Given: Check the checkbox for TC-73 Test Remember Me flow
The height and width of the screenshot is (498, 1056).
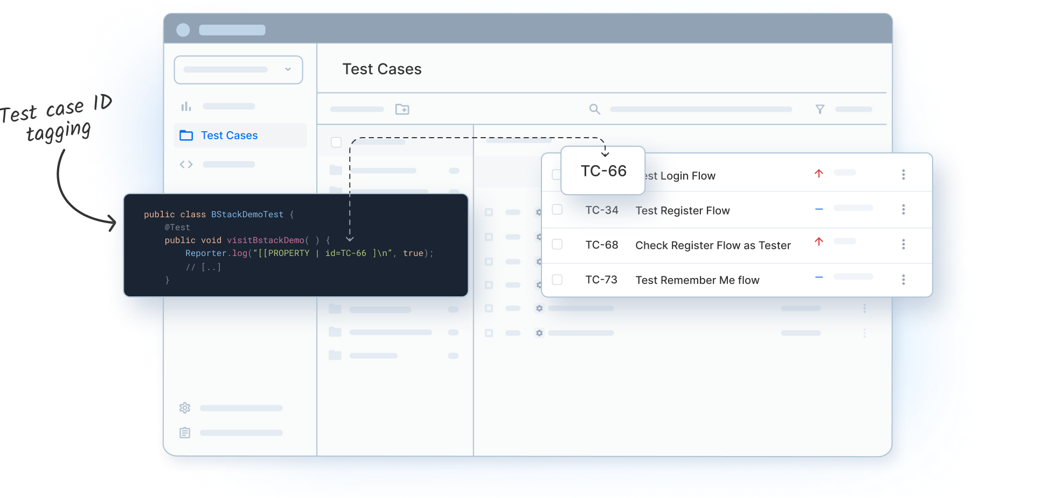Looking at the screenshot, I should [x=557, y=279].
